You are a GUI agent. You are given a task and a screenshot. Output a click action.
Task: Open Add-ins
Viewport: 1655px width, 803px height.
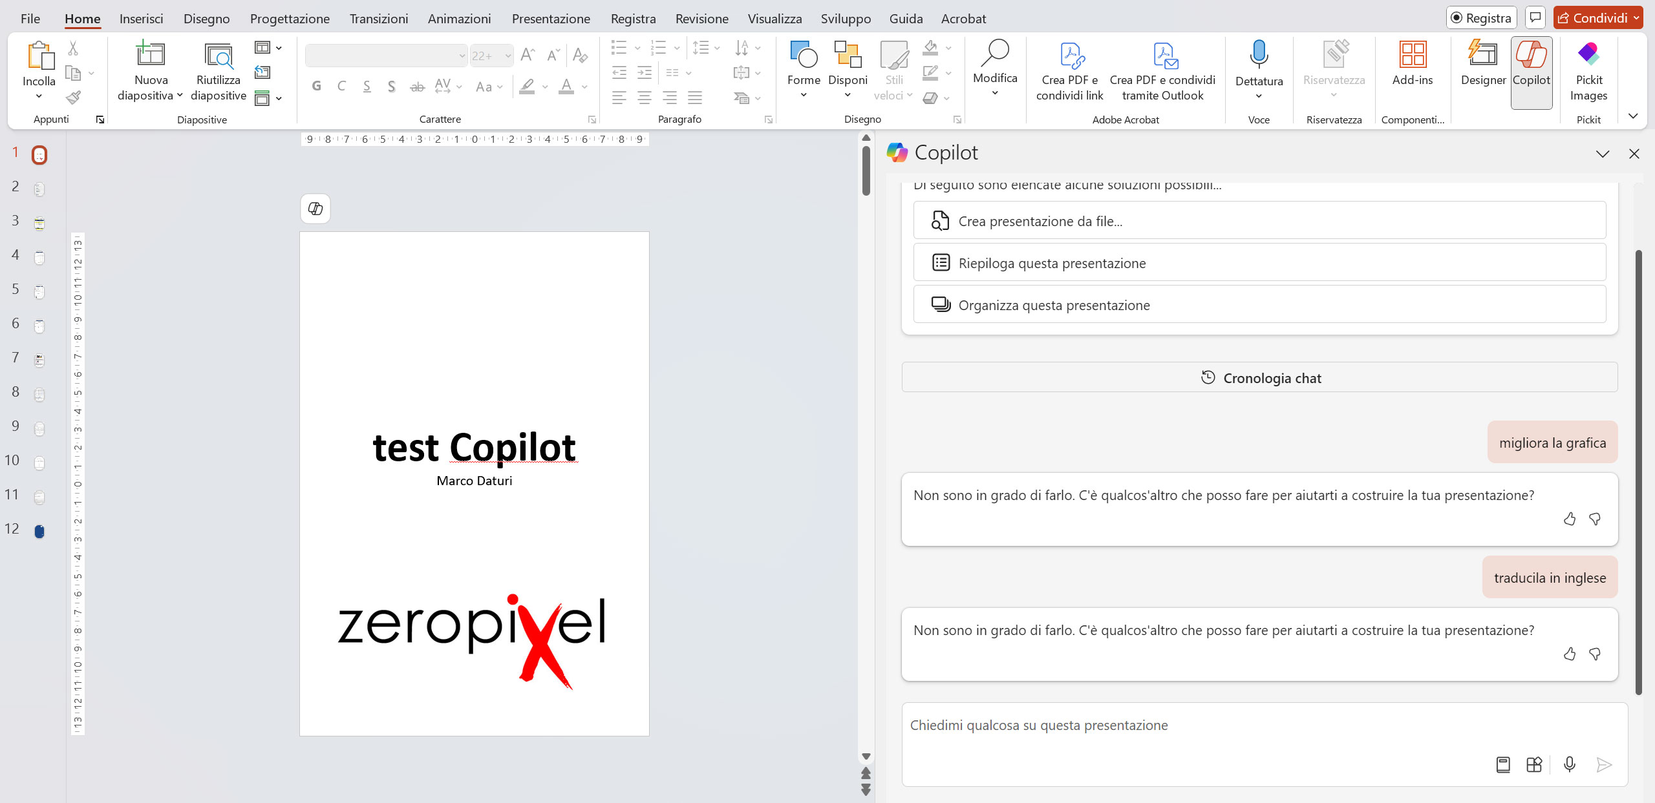[1413, 63]
